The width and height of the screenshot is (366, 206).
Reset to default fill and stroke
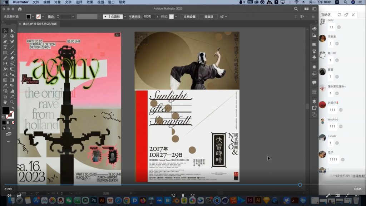tap(3, 117)
